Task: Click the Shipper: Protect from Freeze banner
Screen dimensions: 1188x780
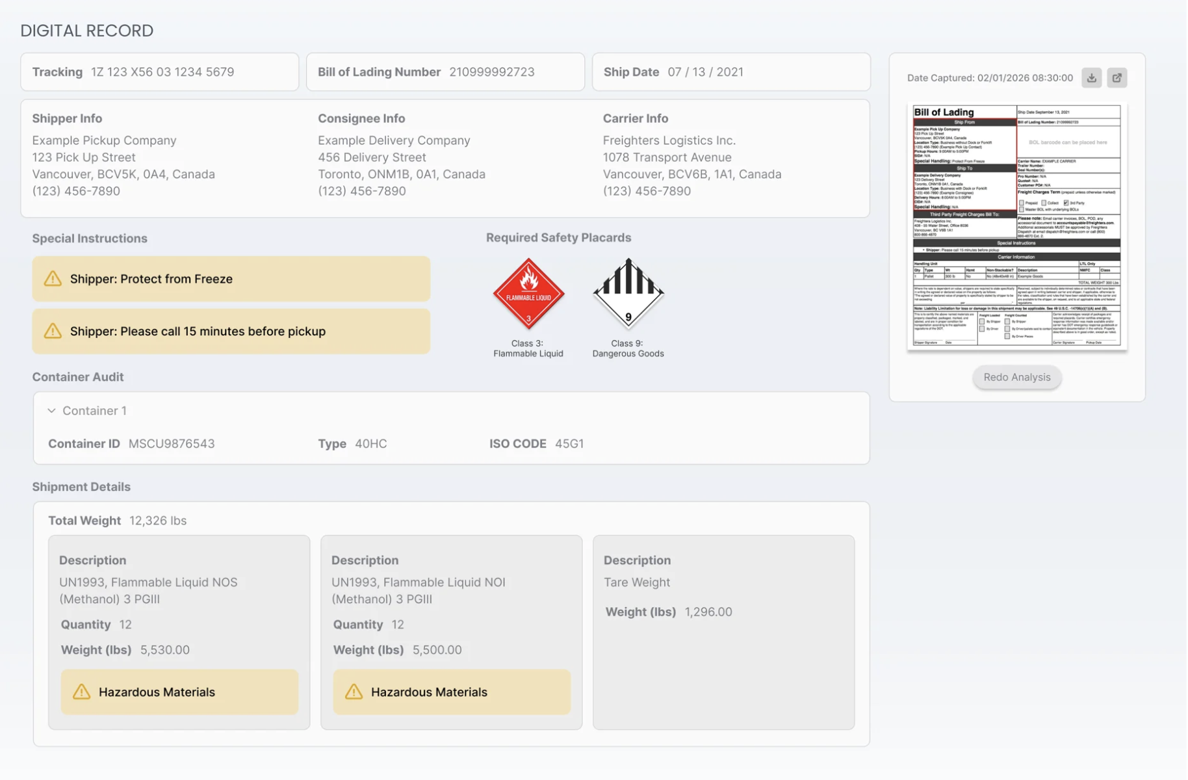Action: coord(231,279)
